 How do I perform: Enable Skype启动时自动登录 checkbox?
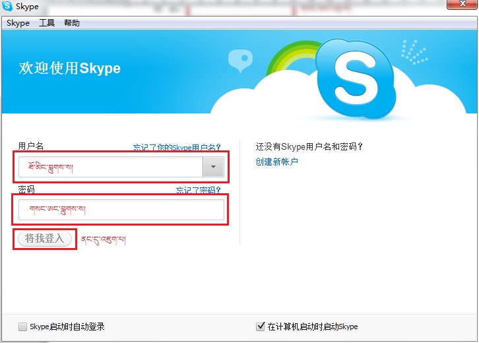[22, 327]
